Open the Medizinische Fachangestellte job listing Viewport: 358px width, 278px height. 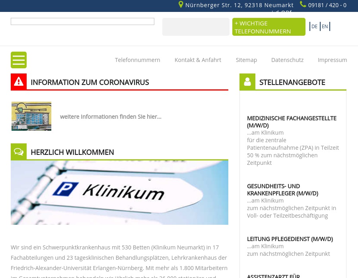point(292,122)
